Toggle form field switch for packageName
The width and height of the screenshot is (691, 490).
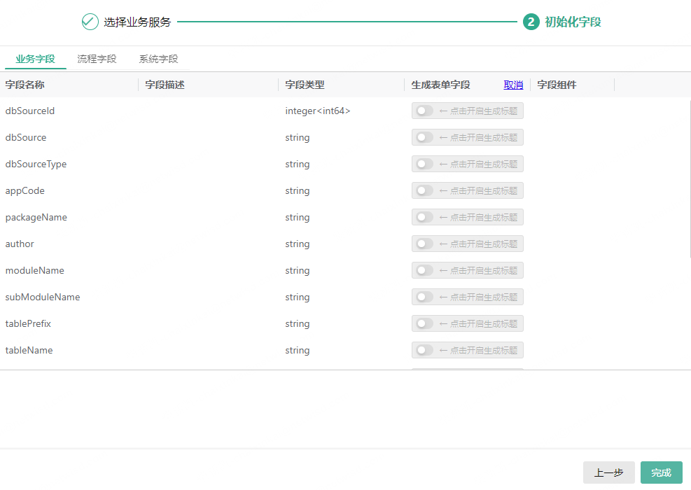(x=425, y=217)
